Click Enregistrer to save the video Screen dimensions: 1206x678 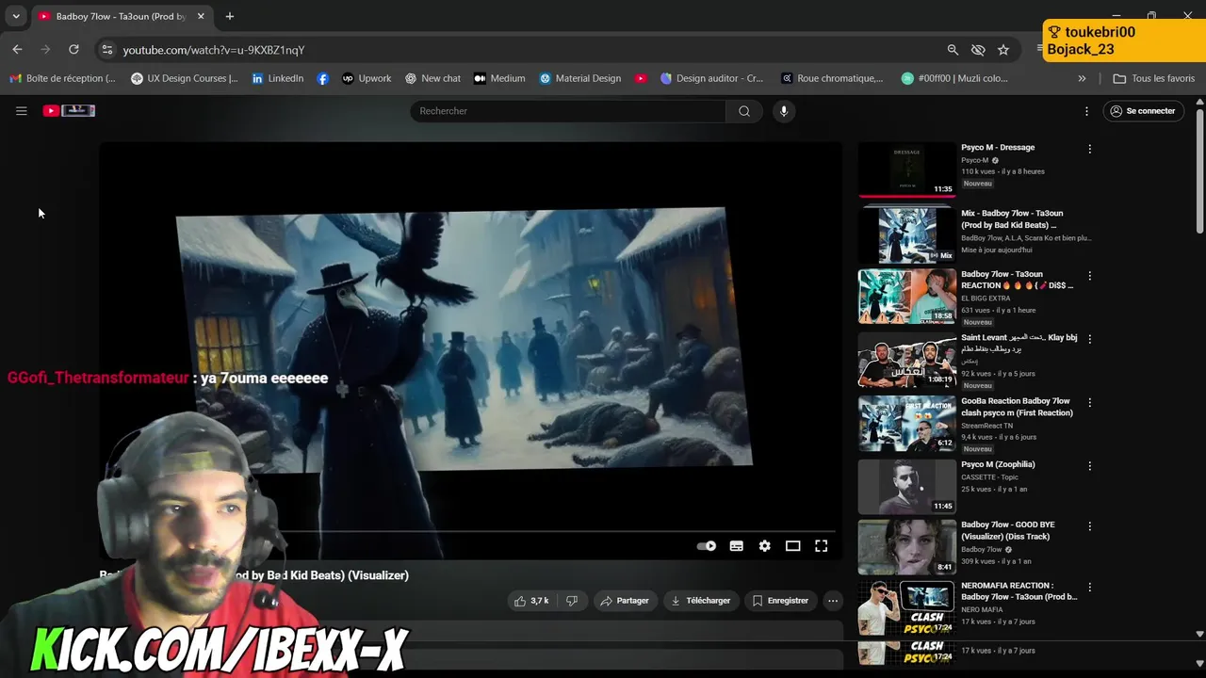[780, 601]
